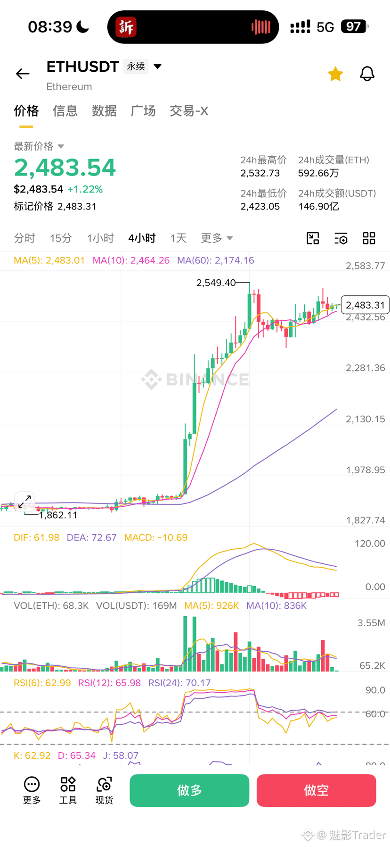This screenshot has height=847, width=390.
Task: Tap the DEA: 72.67 label
Action: [x=91, y=537]
